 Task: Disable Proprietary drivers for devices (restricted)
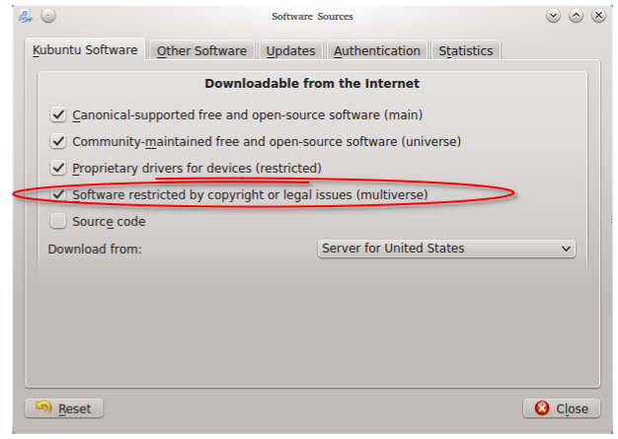point(58,168)
